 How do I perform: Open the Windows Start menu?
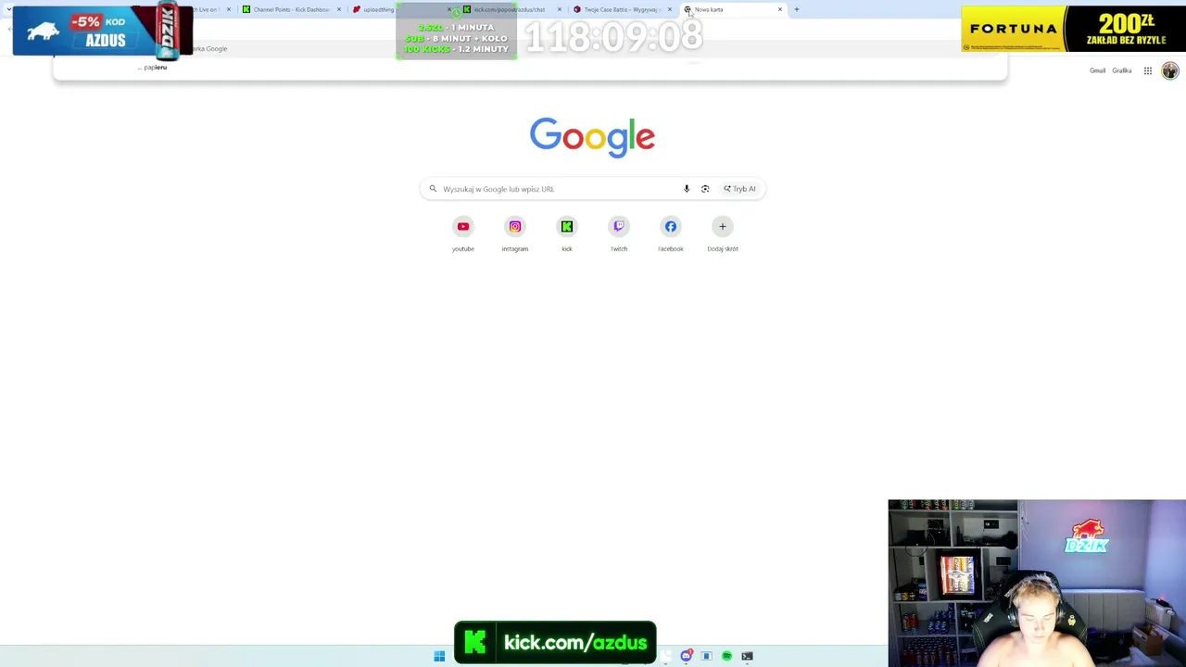(439, 656)
